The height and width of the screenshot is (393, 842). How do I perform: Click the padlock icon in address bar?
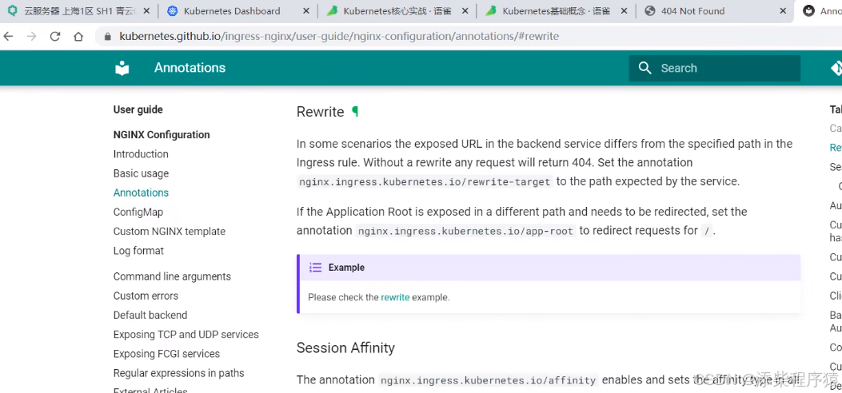pyautogui.click(x=107, y=37)
